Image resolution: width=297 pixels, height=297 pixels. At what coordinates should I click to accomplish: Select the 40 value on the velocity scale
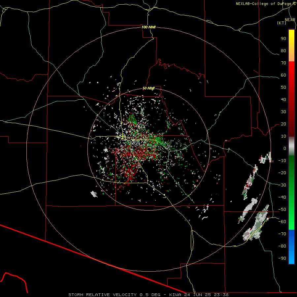pos(283,99)
